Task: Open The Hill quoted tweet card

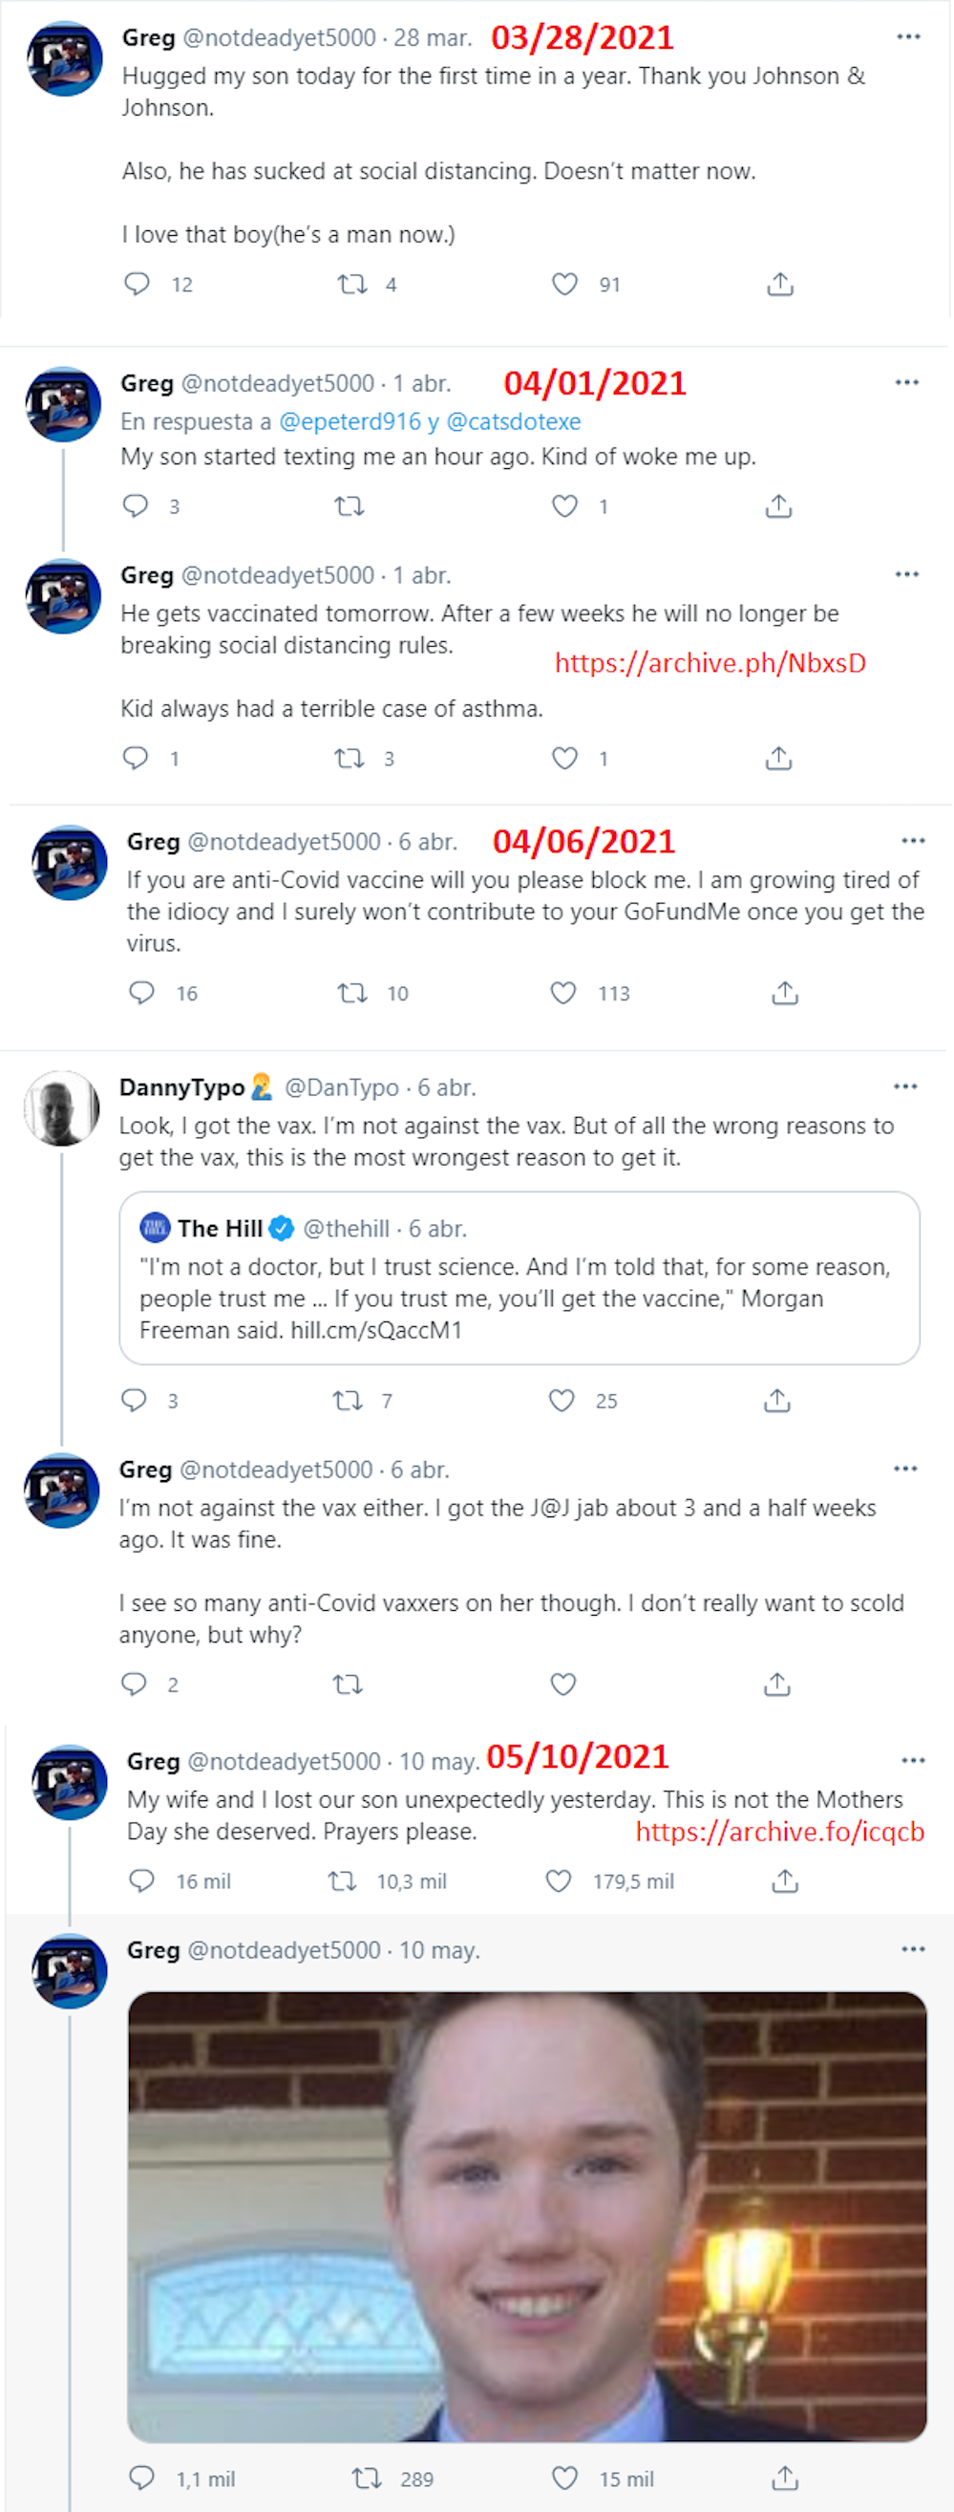Action: click(519, 1277)
